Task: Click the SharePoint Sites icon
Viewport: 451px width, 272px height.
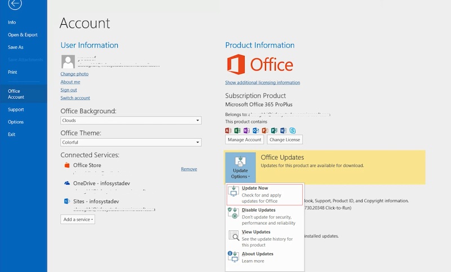Action: click(x=67, y=201)
